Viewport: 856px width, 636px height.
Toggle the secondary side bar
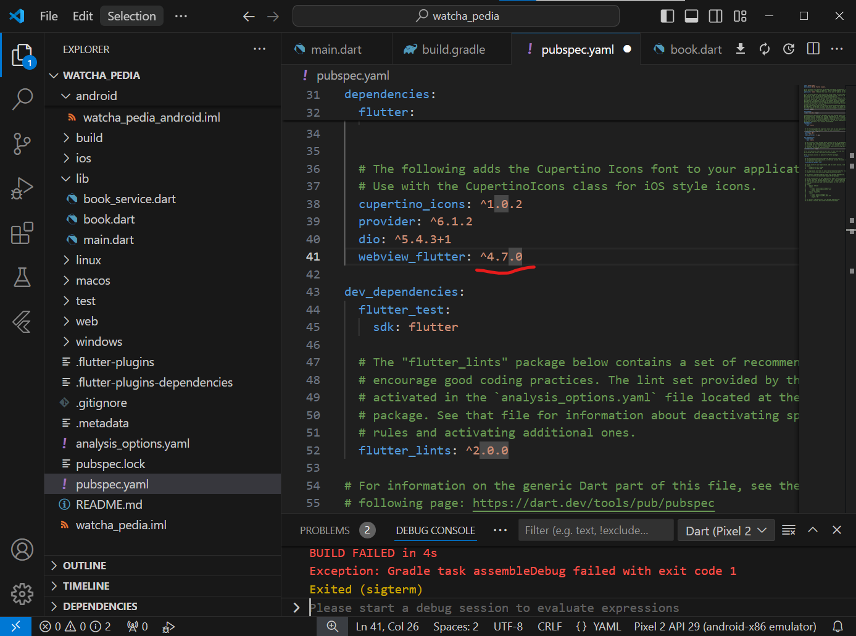tap(716, 16)
